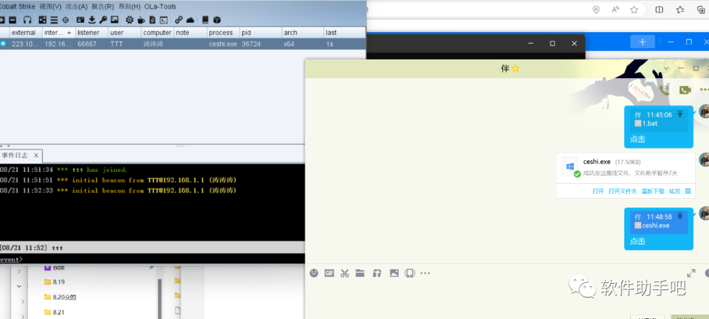The width and height of the screenshot is (709, 319).
Task: Open the 帮助(H) menu
Action: [x=129, y=7]
